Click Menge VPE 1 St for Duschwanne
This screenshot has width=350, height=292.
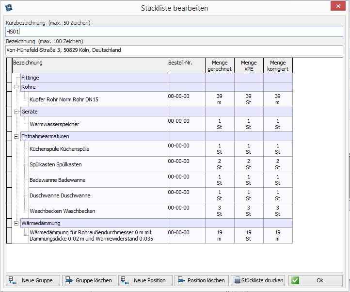point(249,195)
